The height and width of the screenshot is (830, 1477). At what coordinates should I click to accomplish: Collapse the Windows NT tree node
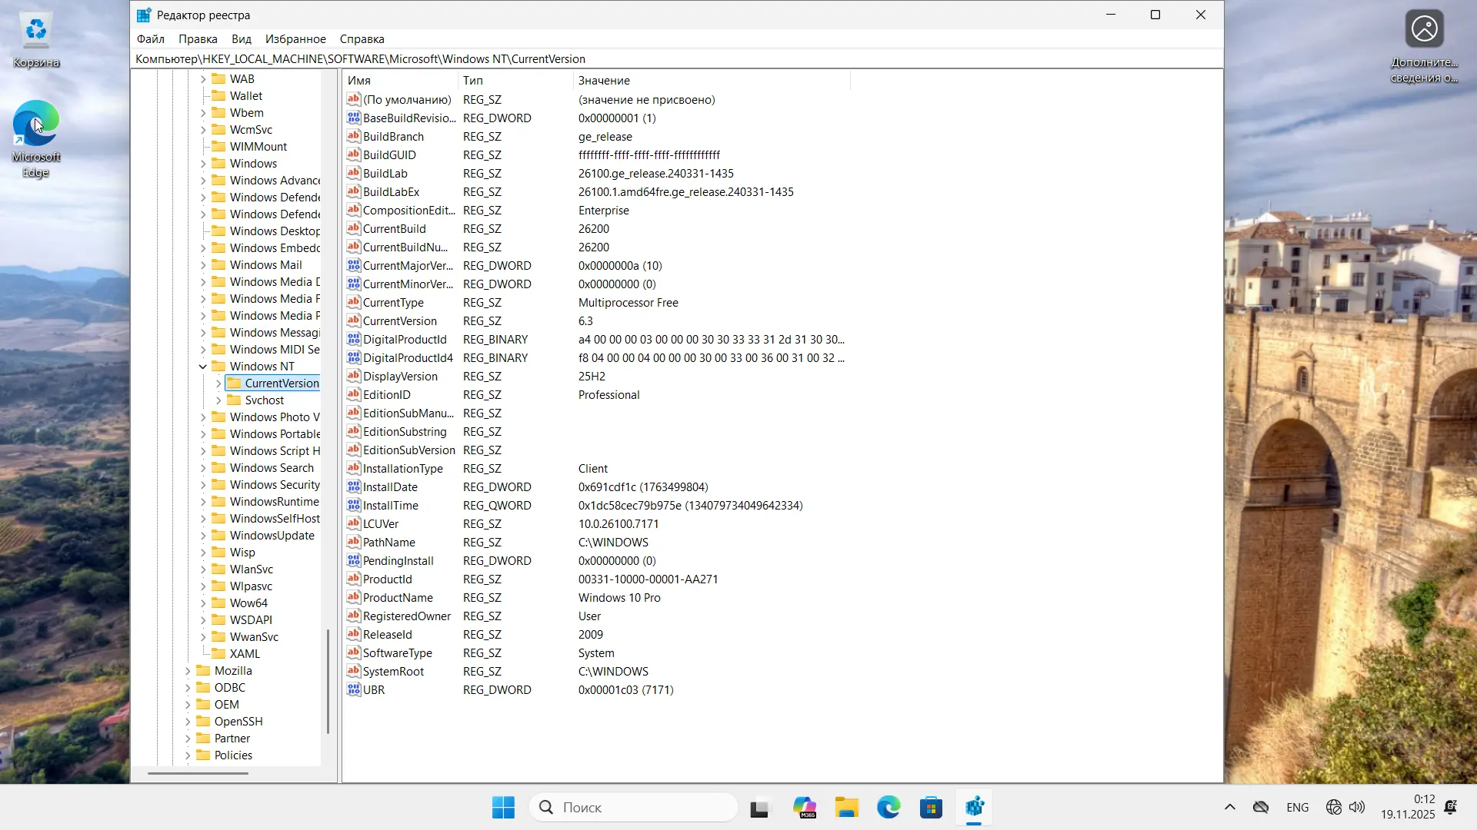point(203,367)
